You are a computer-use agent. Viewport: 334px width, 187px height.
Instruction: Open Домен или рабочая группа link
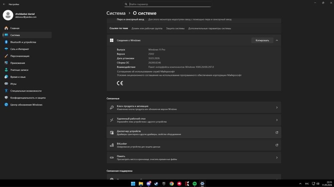tap(147, 28)
